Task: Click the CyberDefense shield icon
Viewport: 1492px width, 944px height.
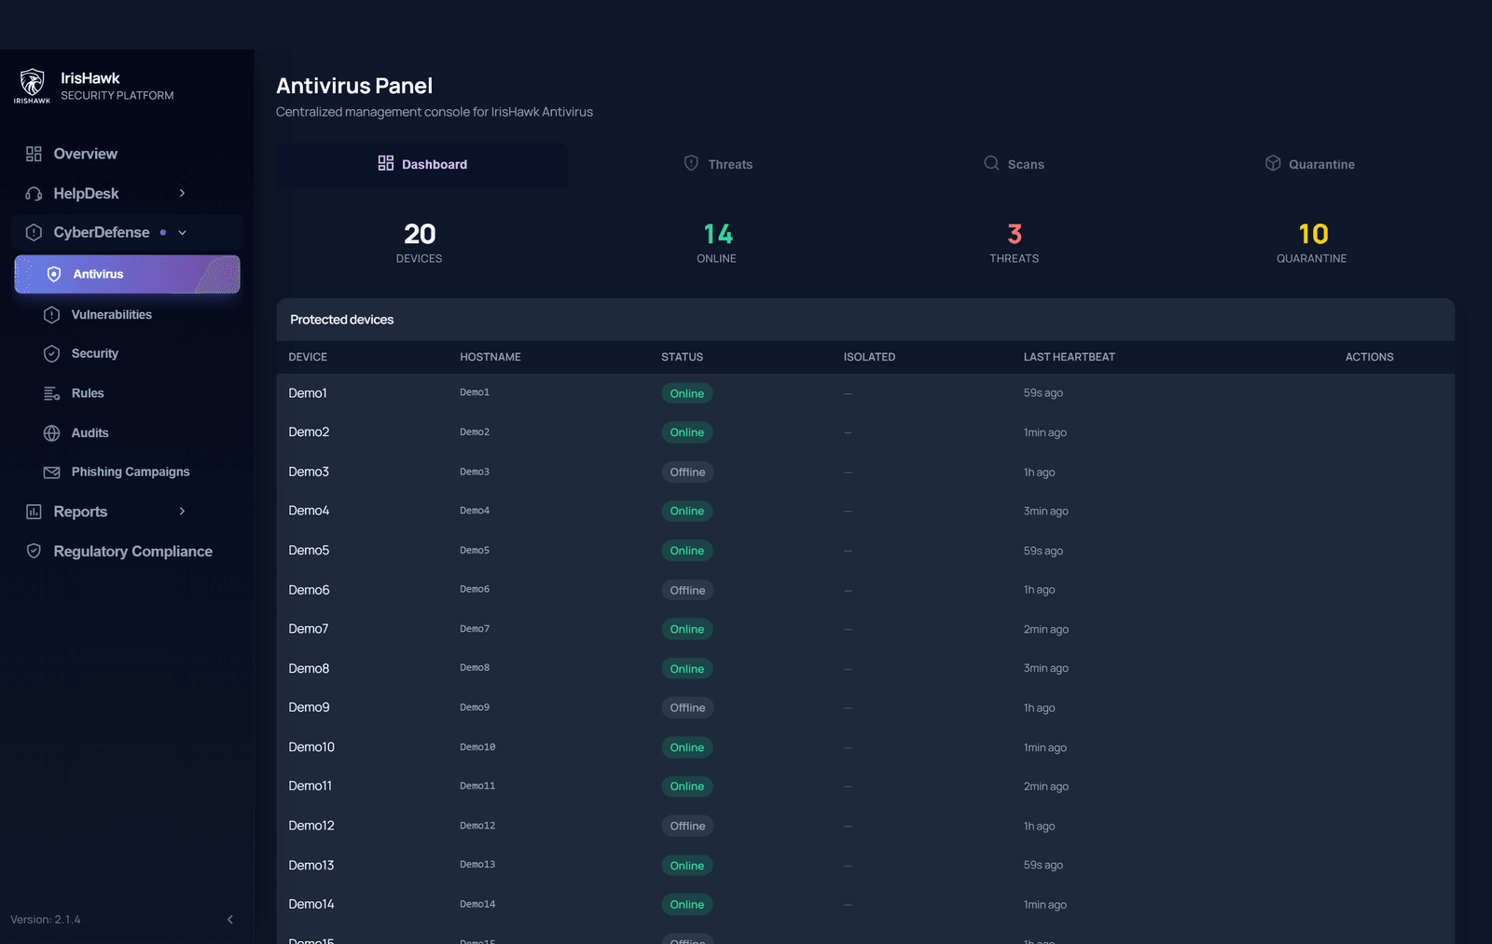Action: [34, 233]
